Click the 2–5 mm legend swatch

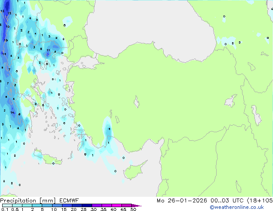(37, 205)
